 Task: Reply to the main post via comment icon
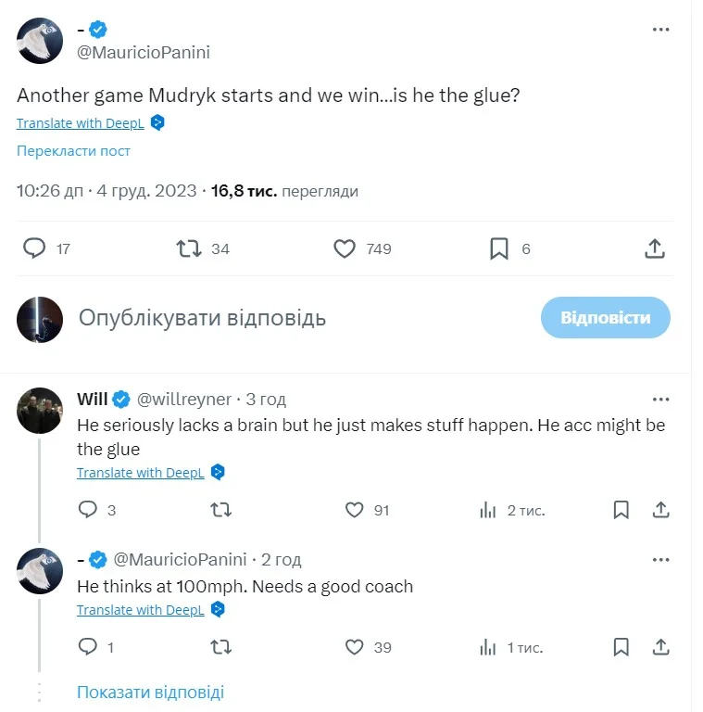(x=34, y=248)
